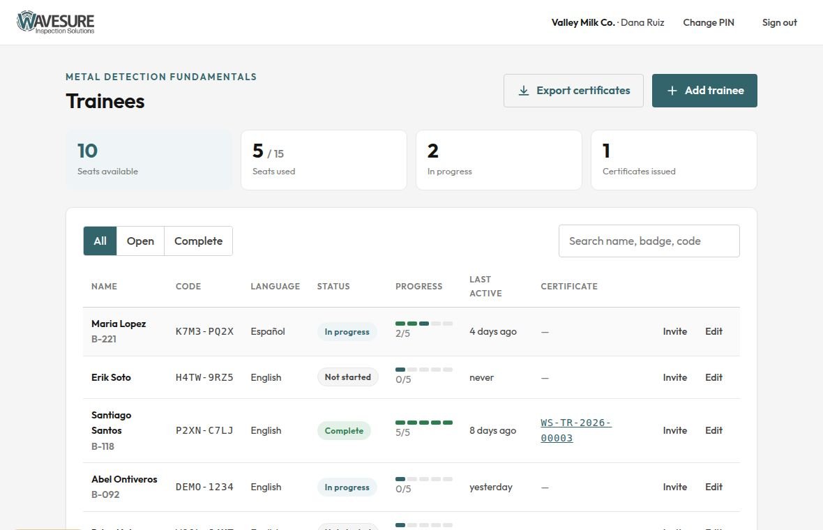
Task: Click the Not started badge for Erik Soto
Action: [348, 377]
